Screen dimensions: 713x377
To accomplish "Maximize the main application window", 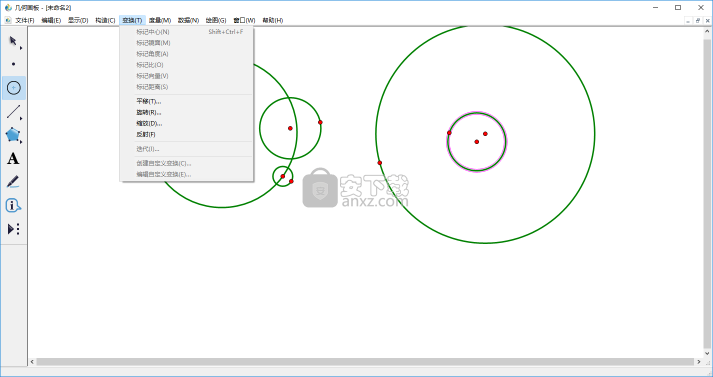I will (x=678, y=7).
